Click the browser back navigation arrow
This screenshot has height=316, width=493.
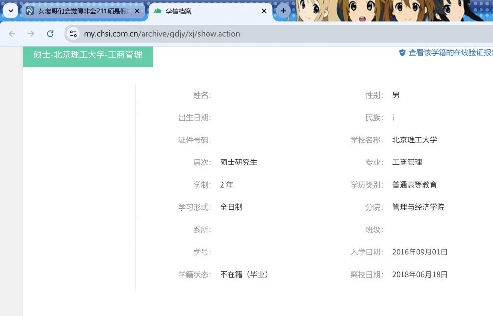12,34
